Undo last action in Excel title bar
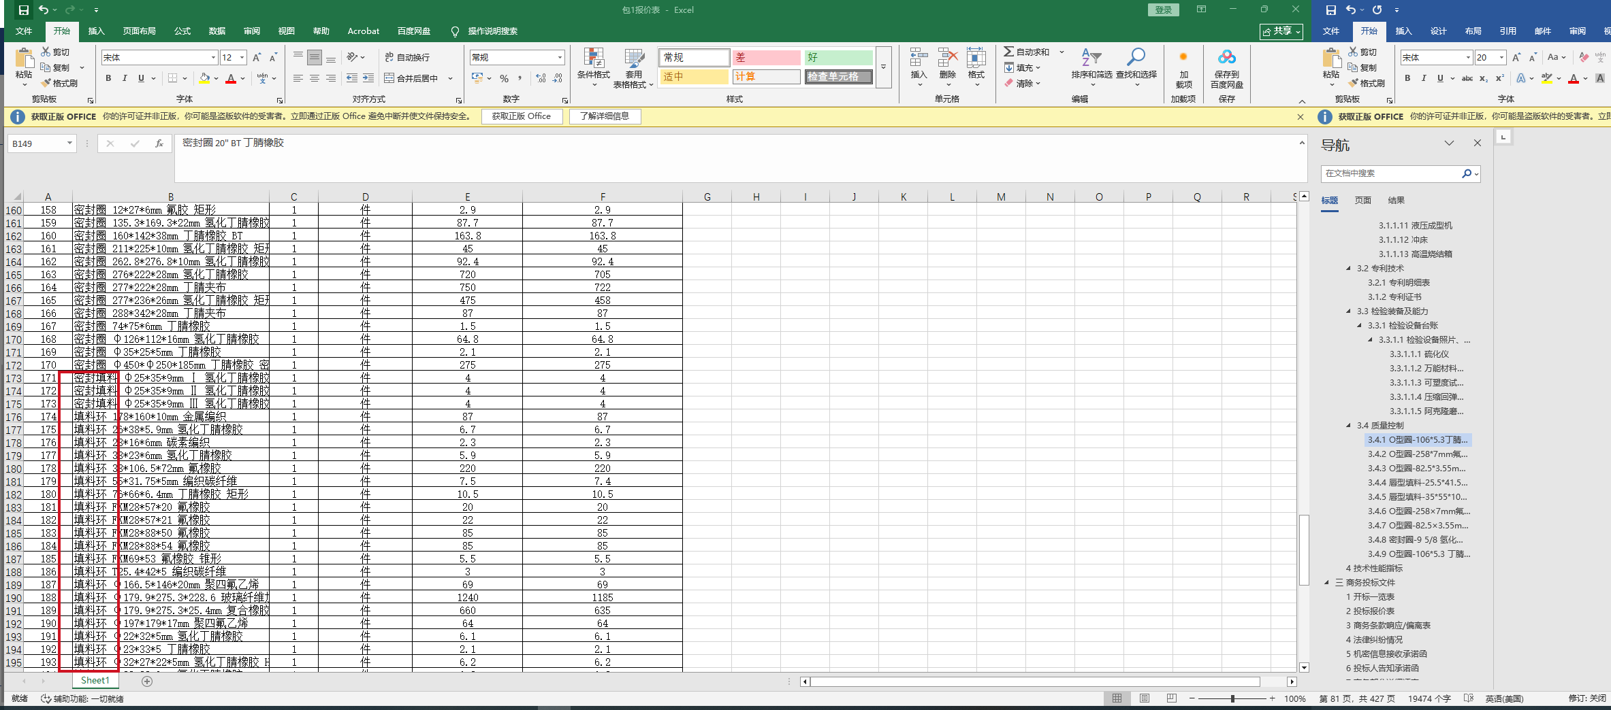Viewport: 1611px width, 710px height. tap(44, 10)
